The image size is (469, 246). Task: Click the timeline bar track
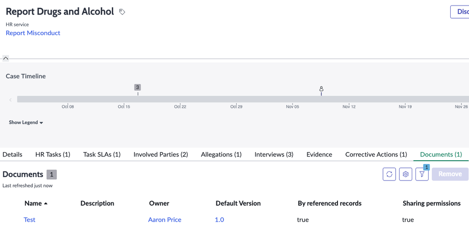[x=243, y=99]
